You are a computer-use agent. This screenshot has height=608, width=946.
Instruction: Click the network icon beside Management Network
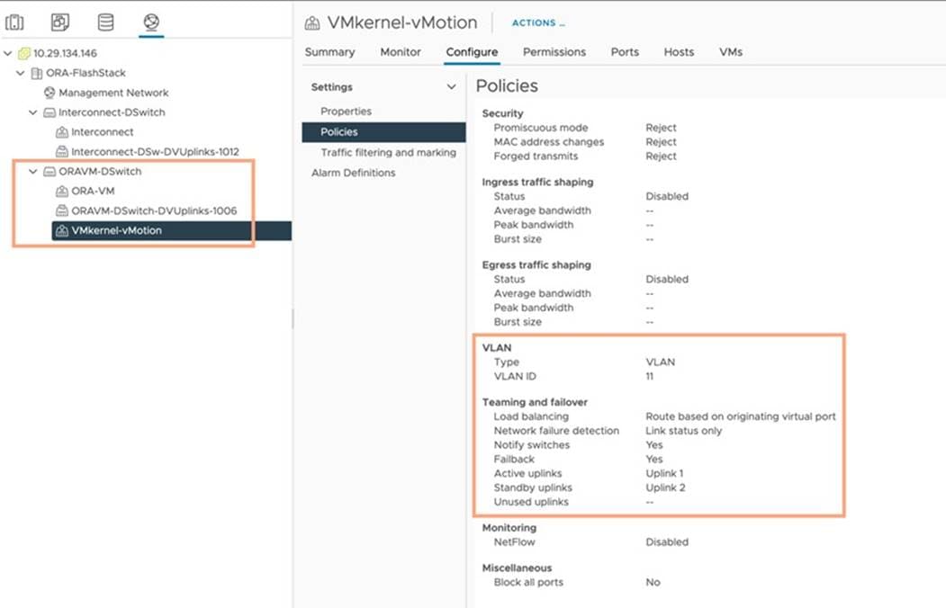click(x=50, y=93)
